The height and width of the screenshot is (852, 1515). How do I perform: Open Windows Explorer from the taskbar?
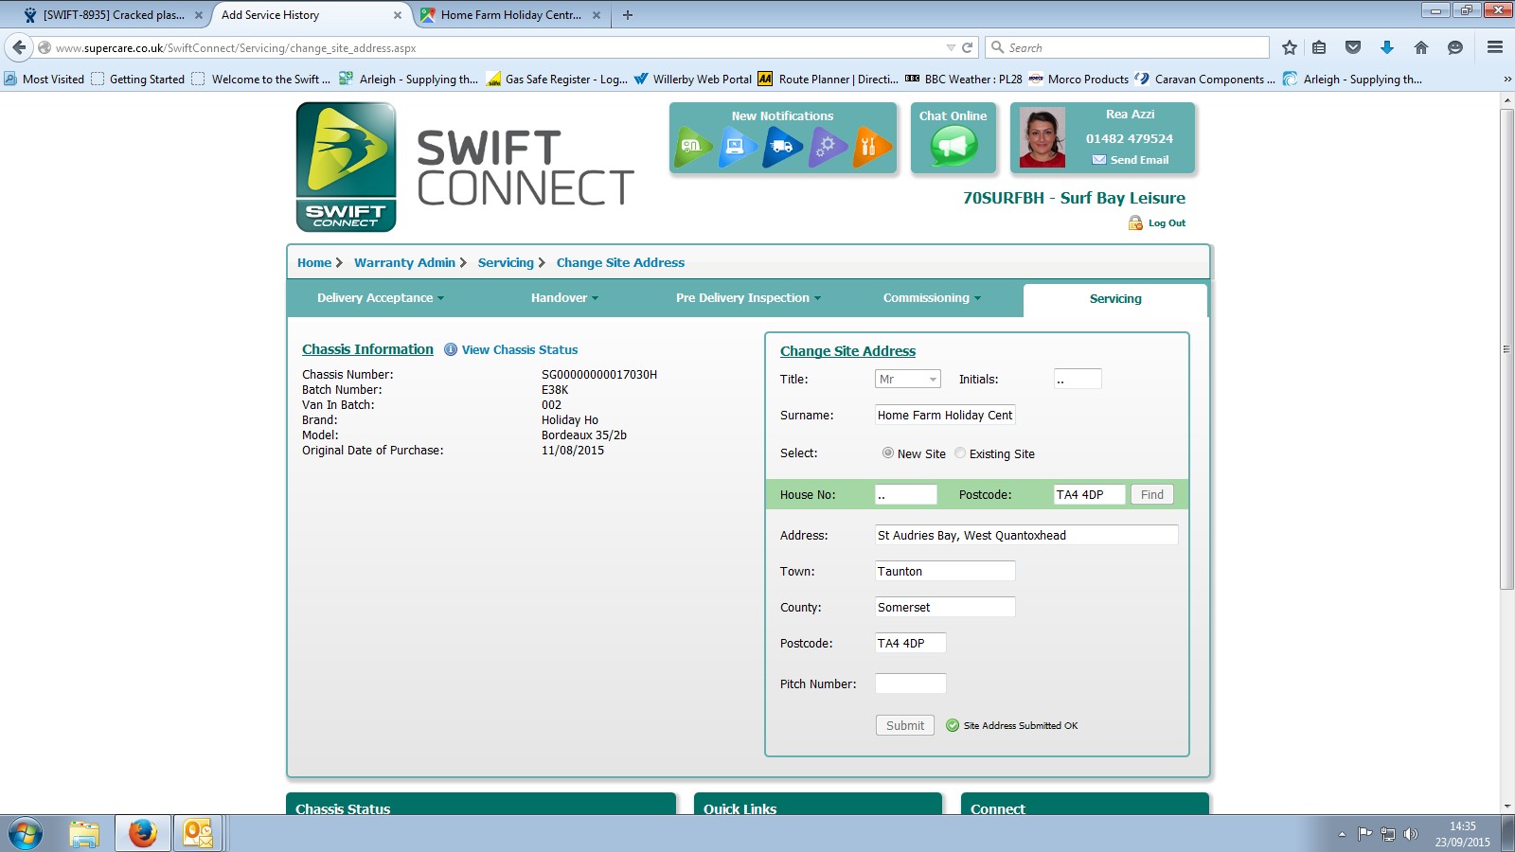(x=84, y=834)
